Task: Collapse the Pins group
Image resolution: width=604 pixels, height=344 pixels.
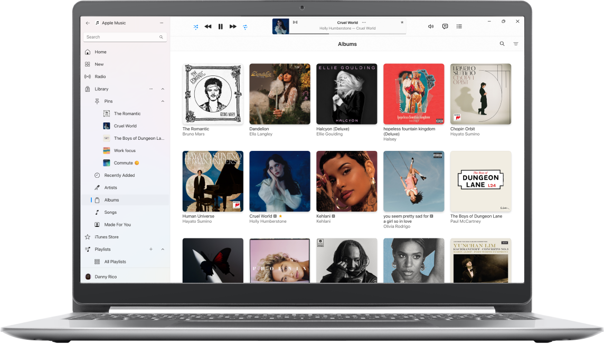Action: 163,101
